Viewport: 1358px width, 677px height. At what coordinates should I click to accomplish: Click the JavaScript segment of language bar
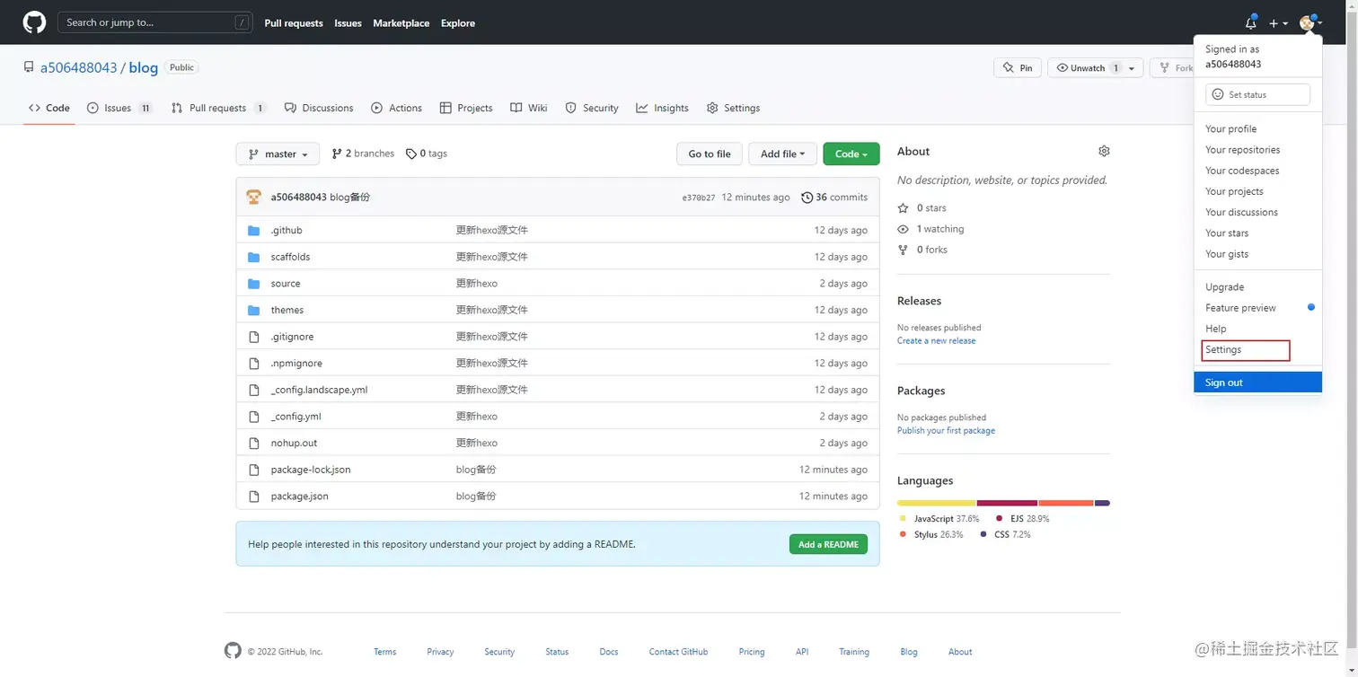click(936, 503)
